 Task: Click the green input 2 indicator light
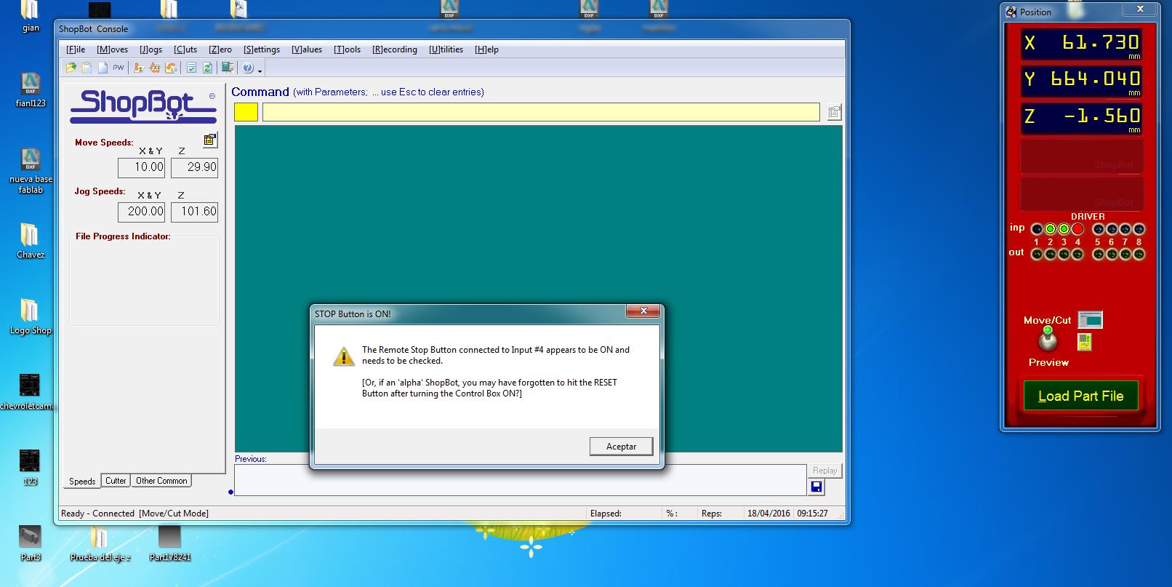tap(1050, 229)
